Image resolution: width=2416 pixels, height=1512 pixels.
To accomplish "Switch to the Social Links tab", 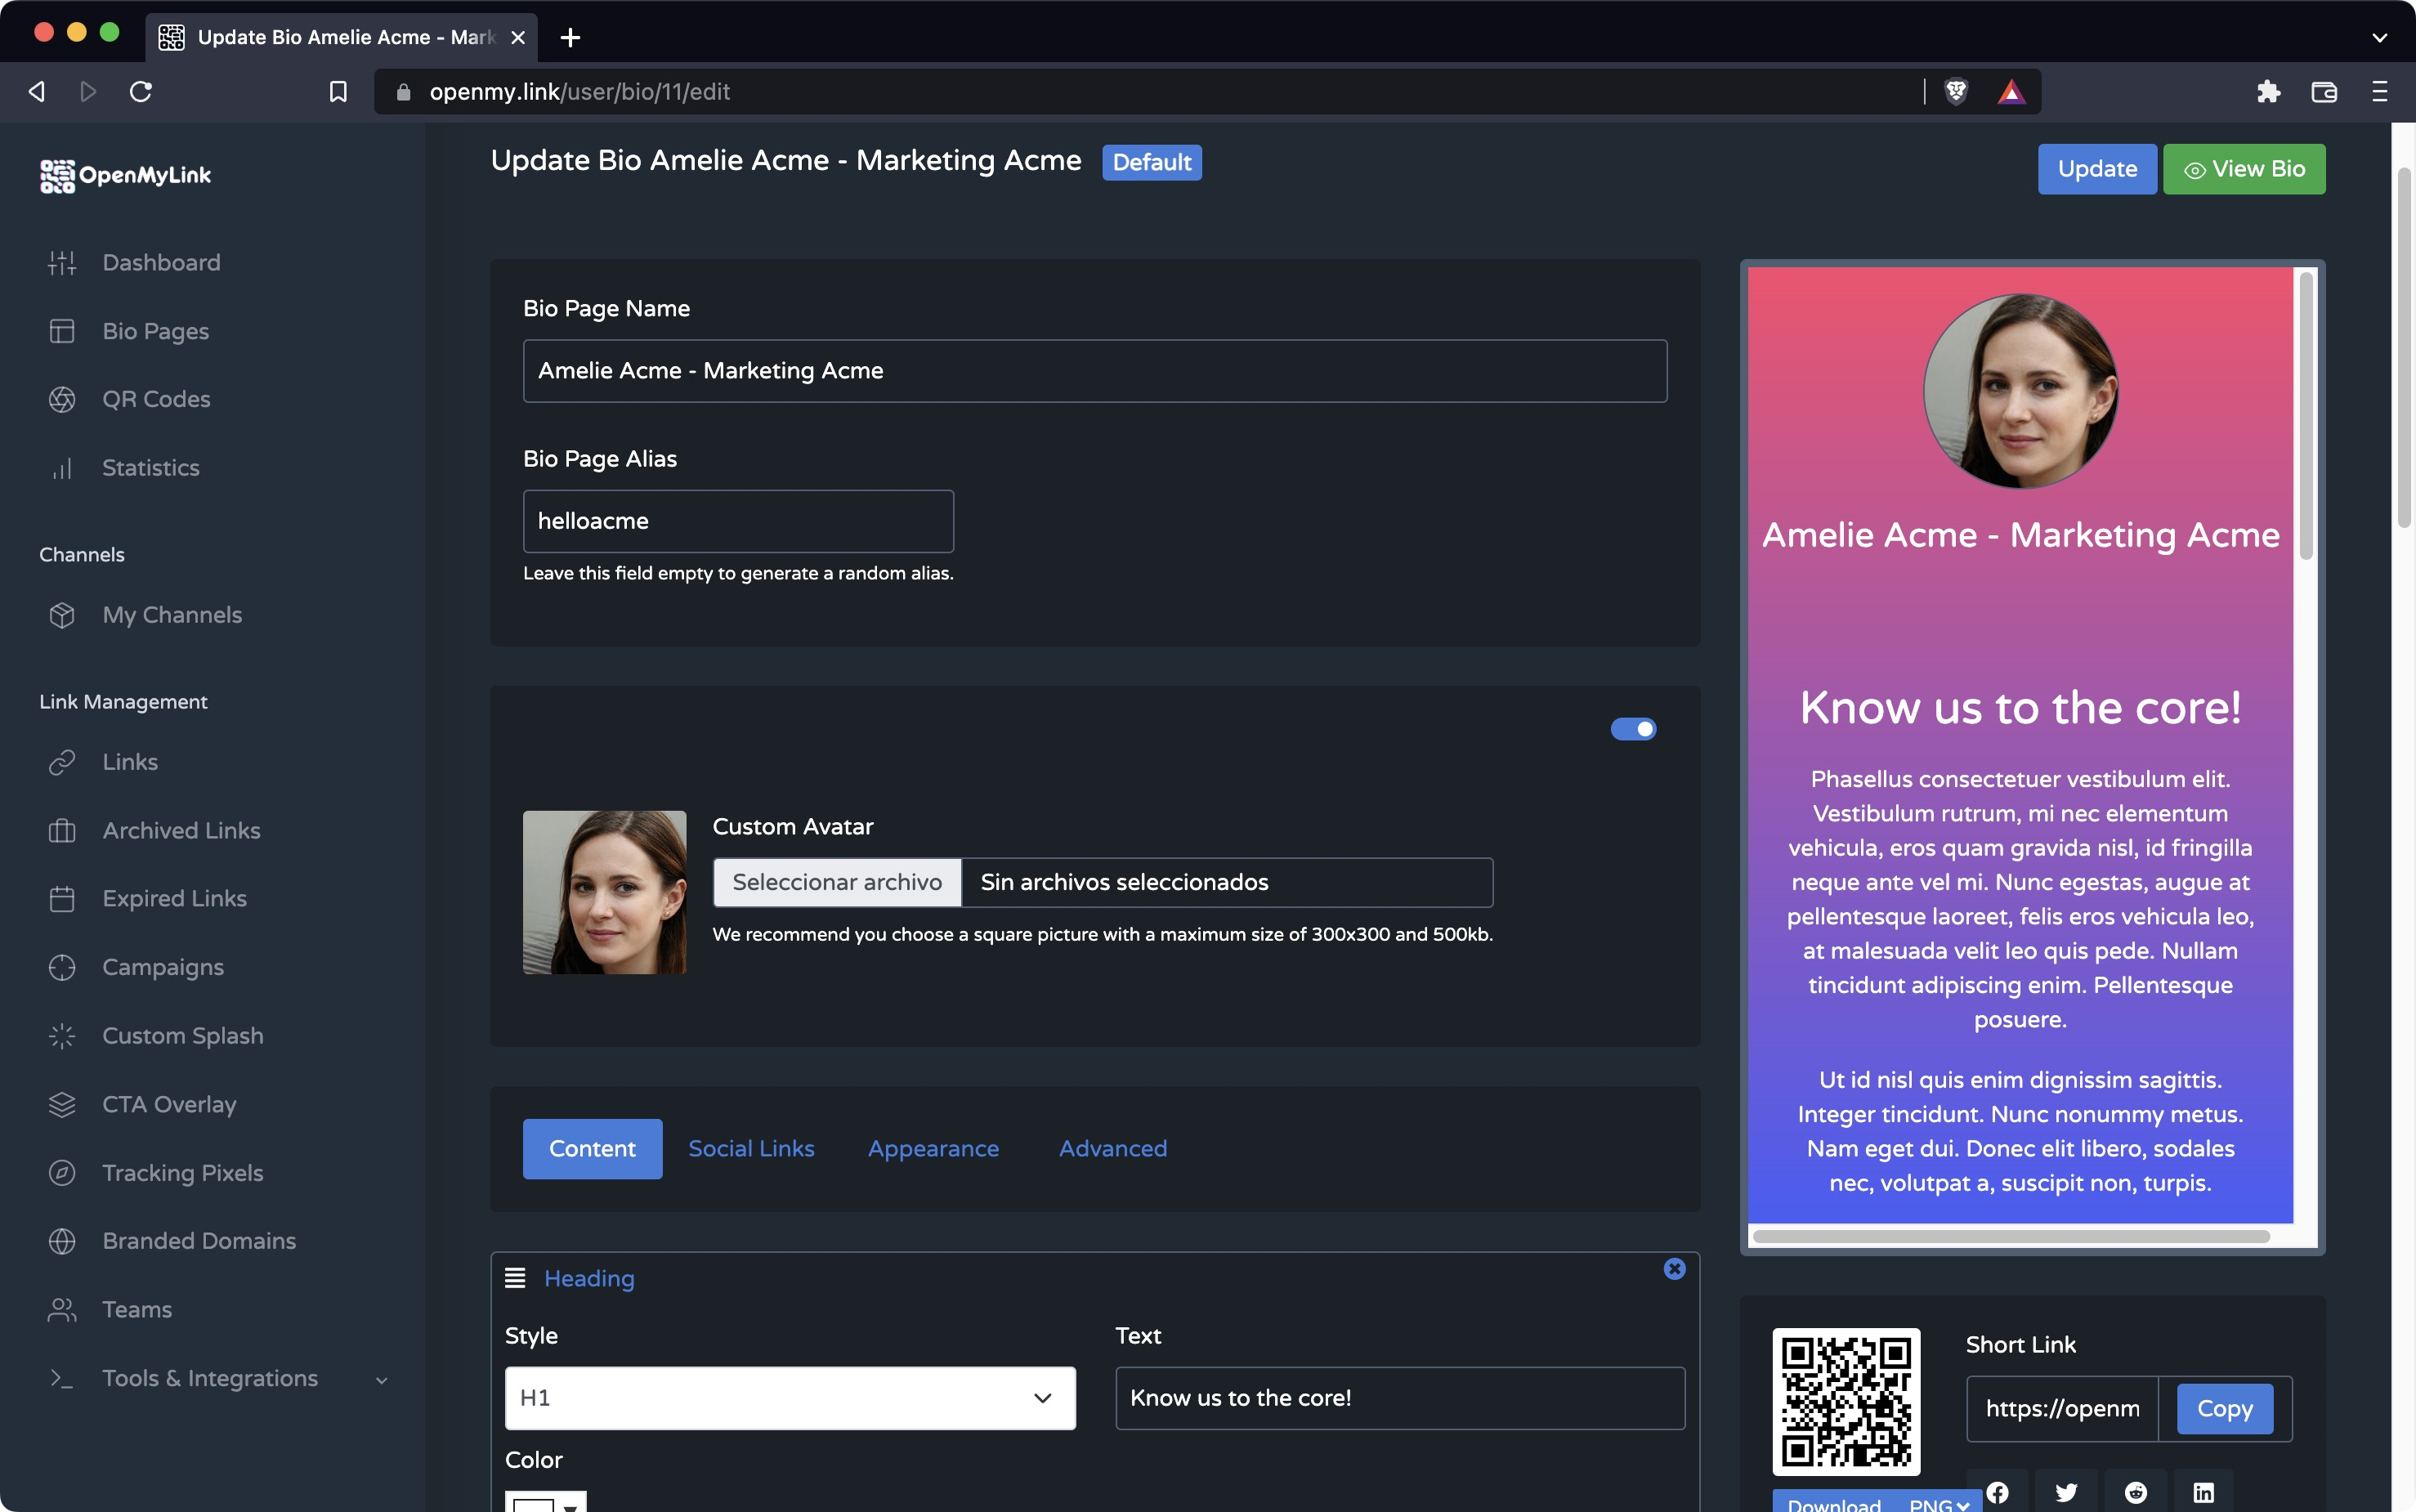I will [x=751, y=1148].
